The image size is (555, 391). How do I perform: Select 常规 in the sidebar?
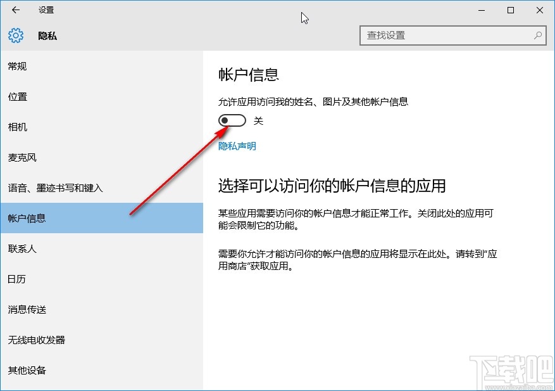tap(18, 66)
